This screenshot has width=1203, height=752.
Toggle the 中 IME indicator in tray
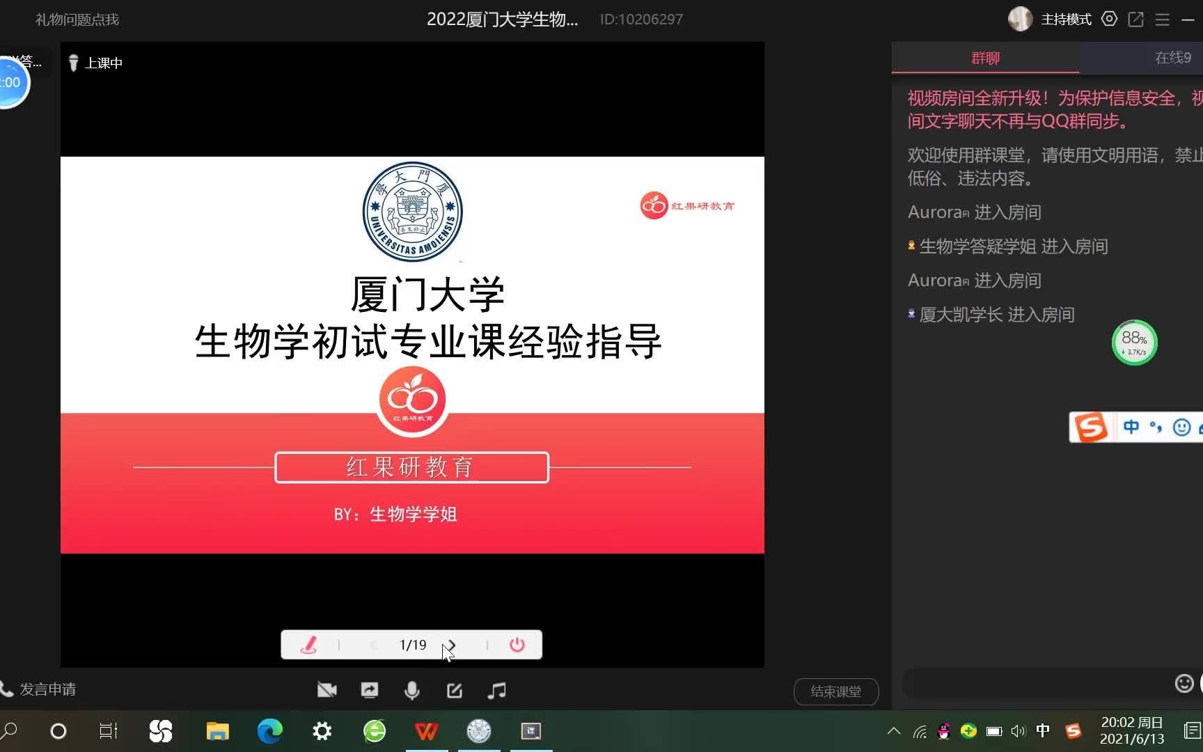click(x=1042, y=730)
